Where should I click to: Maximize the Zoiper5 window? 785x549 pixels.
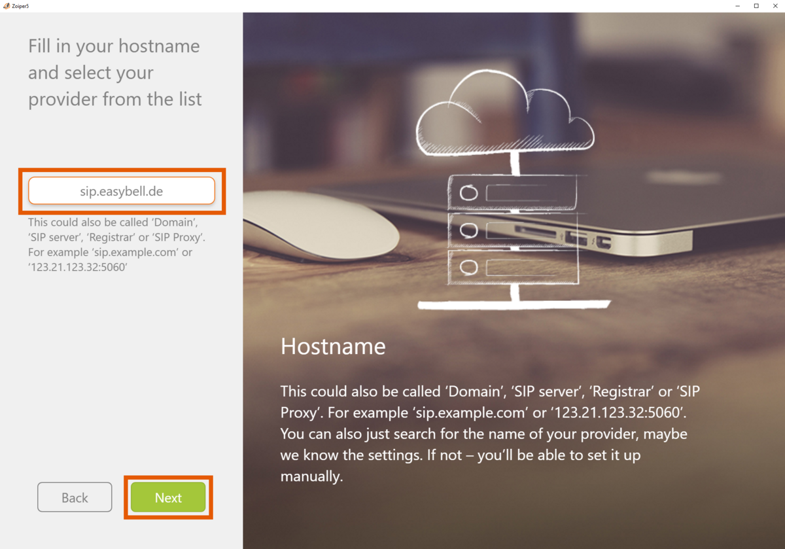[756, 6]
